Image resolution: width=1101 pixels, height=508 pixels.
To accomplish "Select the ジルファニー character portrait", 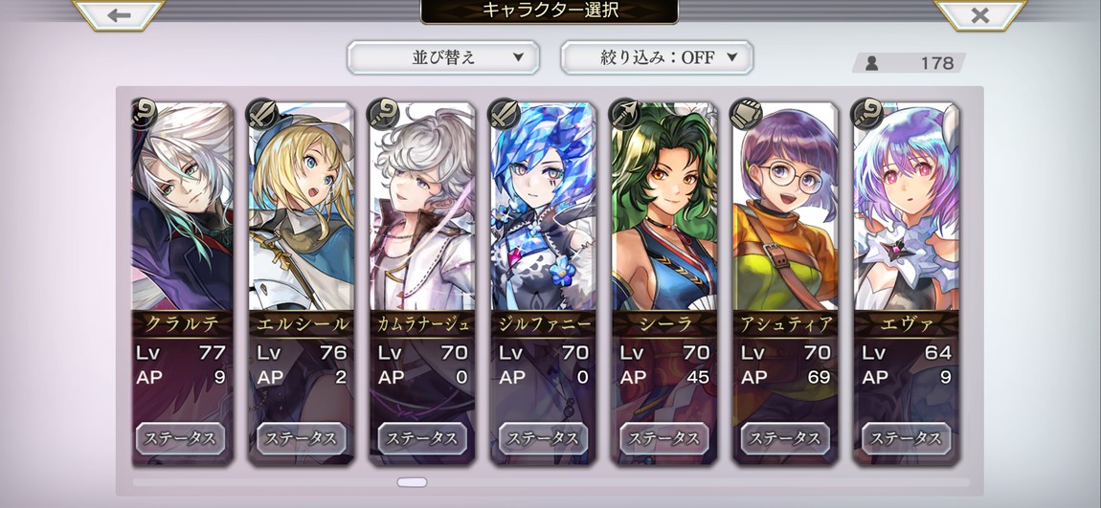I will 544,207.
